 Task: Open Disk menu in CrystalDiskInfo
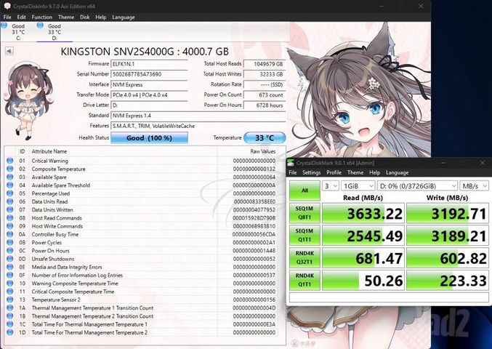pyautogui.click(x=85, y=17)
